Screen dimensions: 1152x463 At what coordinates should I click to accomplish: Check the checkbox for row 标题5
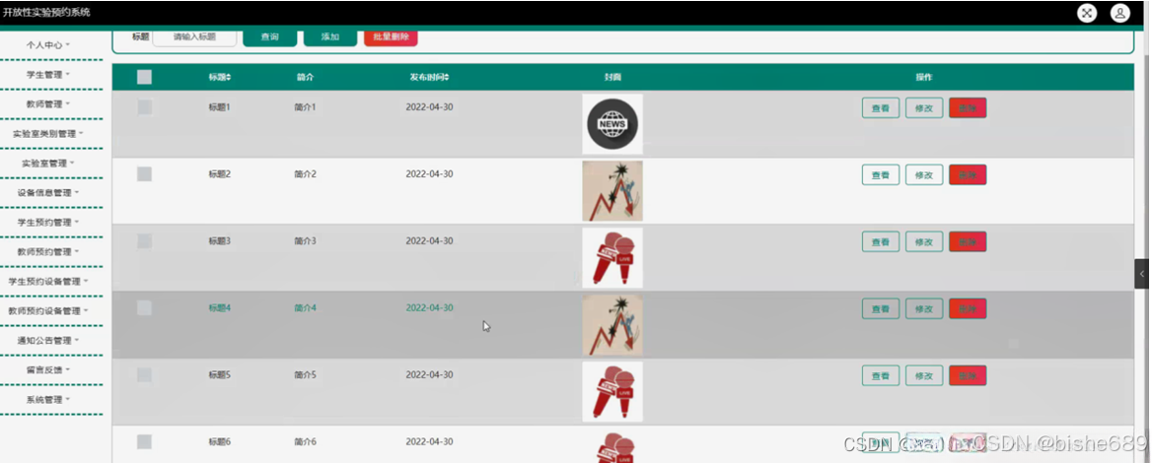click(145, 375)
